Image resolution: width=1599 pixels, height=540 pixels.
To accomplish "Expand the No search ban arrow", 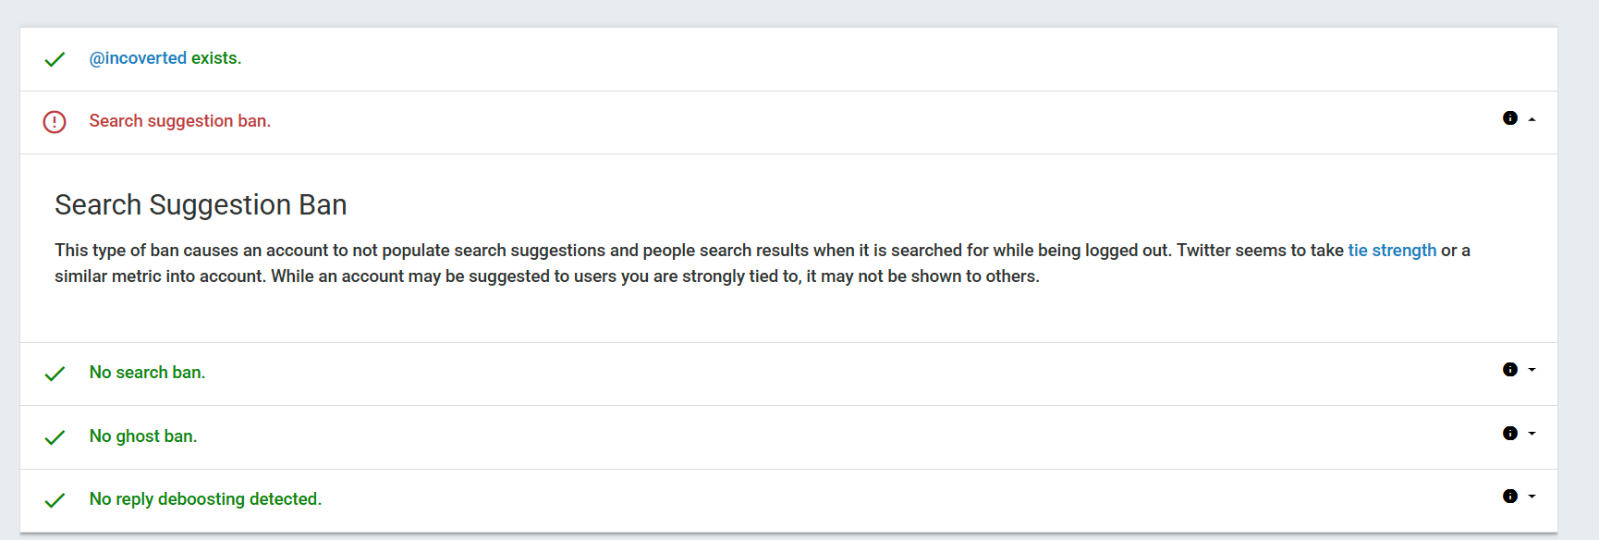I will click(x=1532, y=370).
